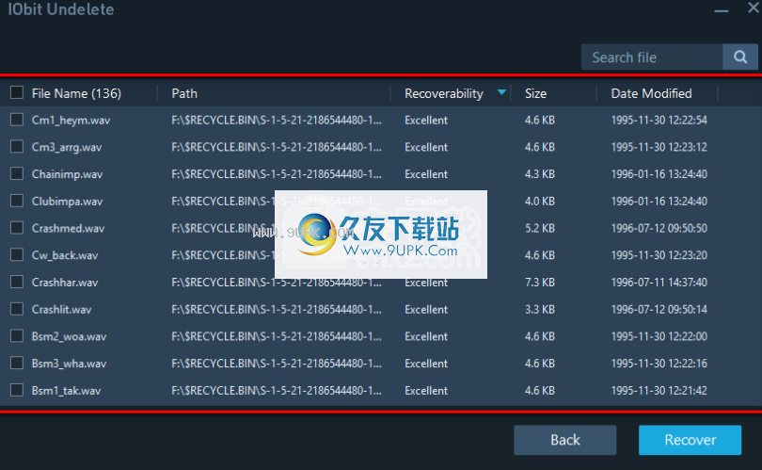
Task: Click the Excellent rating for Cm3_arrg.wav
Action: pos(426,148)
